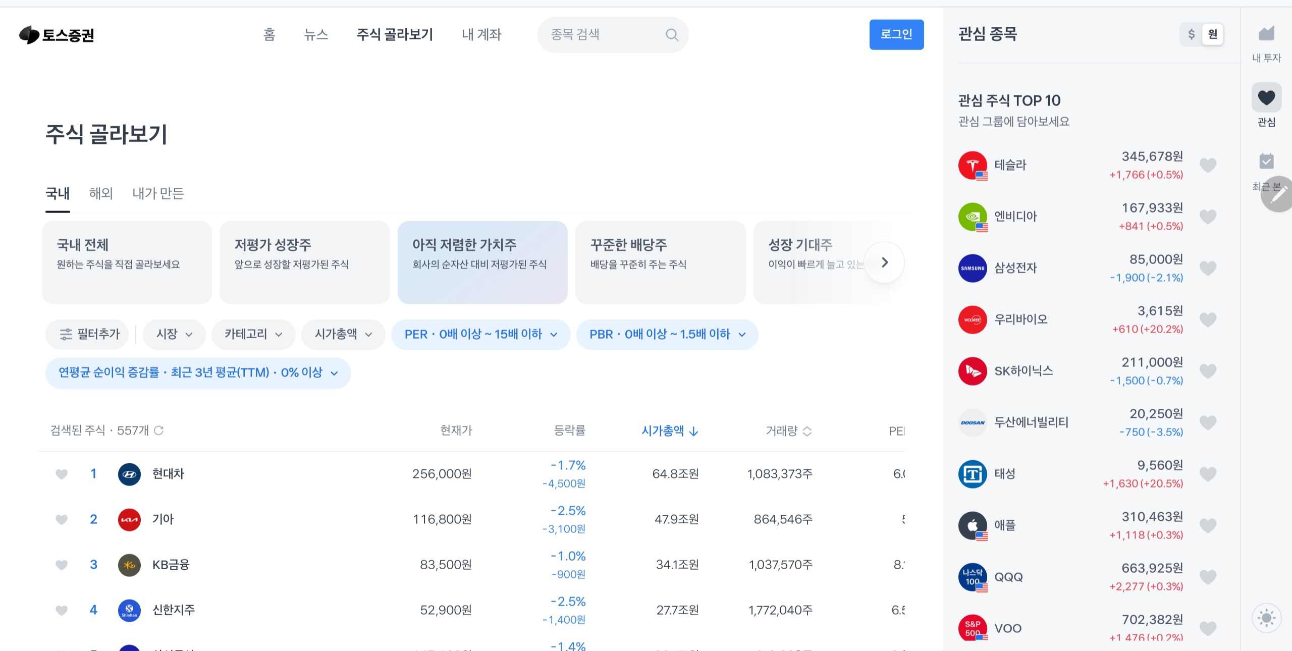Toggle heart favorite for 테슬라

point(1208,165)
